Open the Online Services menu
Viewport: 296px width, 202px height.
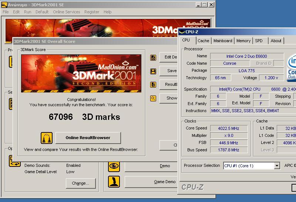67,12
